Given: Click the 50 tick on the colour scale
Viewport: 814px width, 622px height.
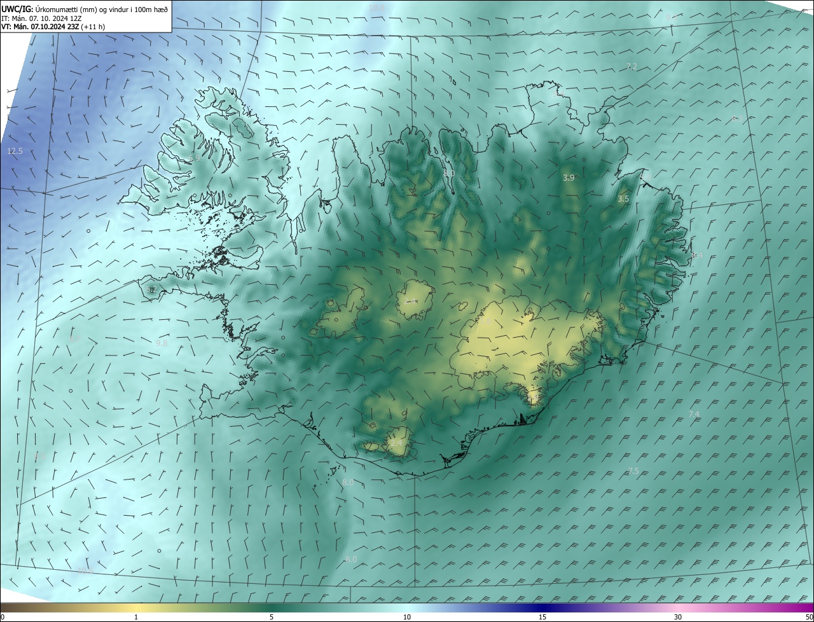Looking at the screenshot, I should 809,617.
